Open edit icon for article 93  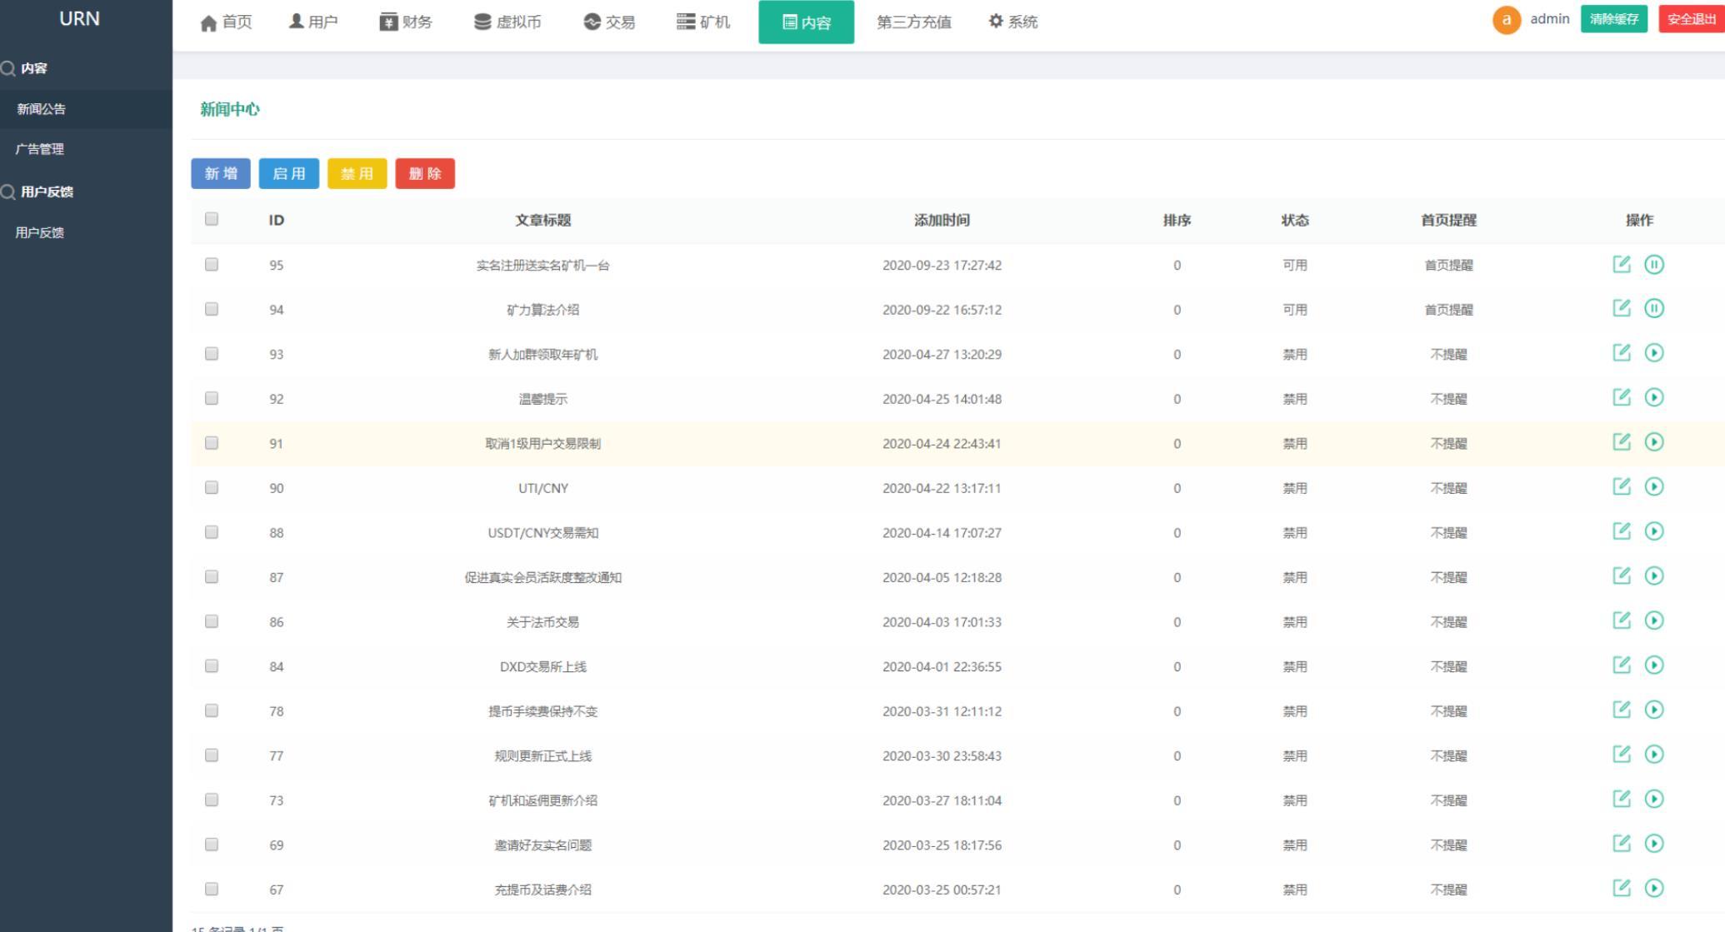tap(1621, 352)
